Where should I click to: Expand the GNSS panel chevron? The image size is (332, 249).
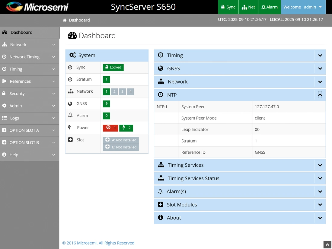(x=320, y=69)
